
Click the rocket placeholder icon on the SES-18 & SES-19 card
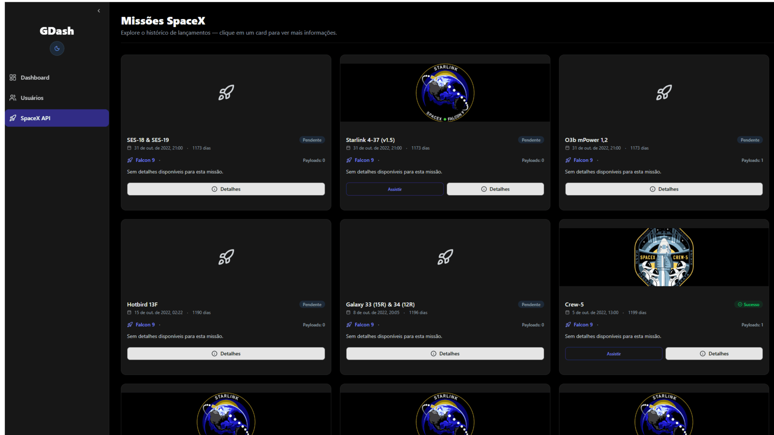[226, 92]
